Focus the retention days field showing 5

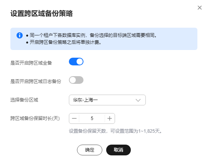[92, 118]
